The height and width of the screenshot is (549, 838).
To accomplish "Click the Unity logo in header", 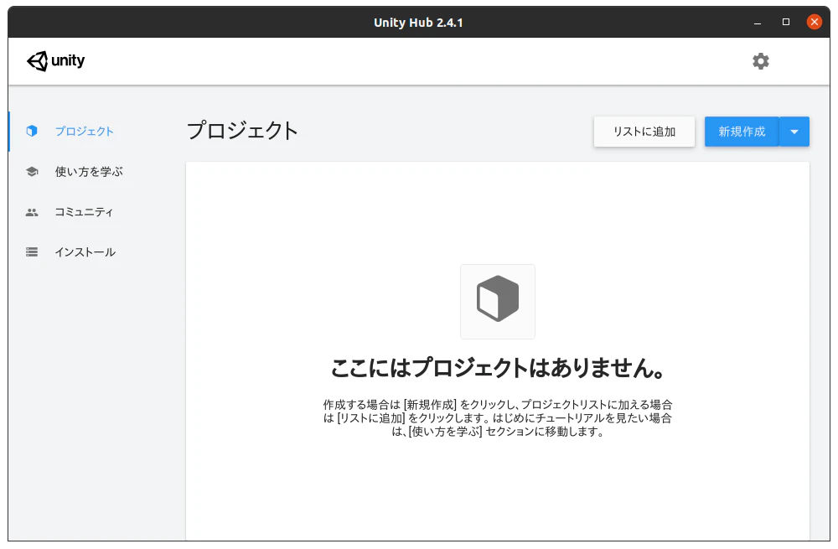I will coord(55,61).
